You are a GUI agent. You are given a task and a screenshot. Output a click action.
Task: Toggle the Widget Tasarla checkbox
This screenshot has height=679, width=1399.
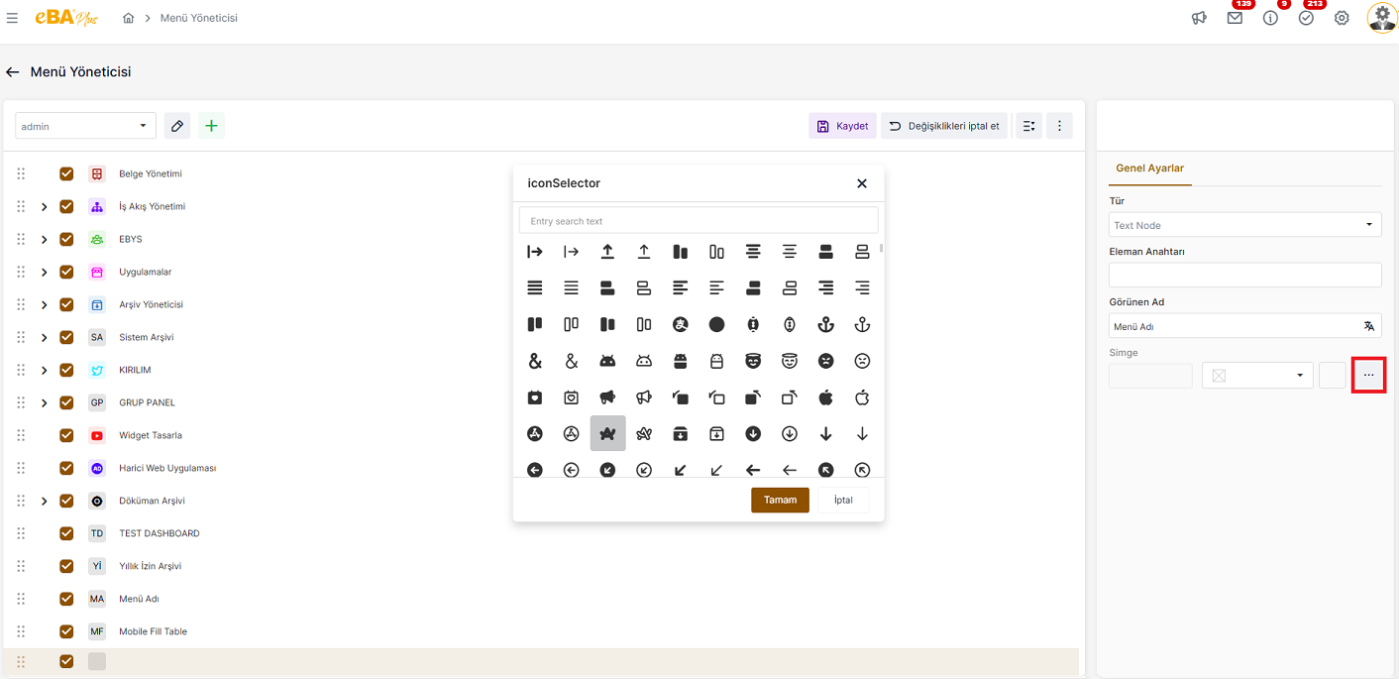66,435
